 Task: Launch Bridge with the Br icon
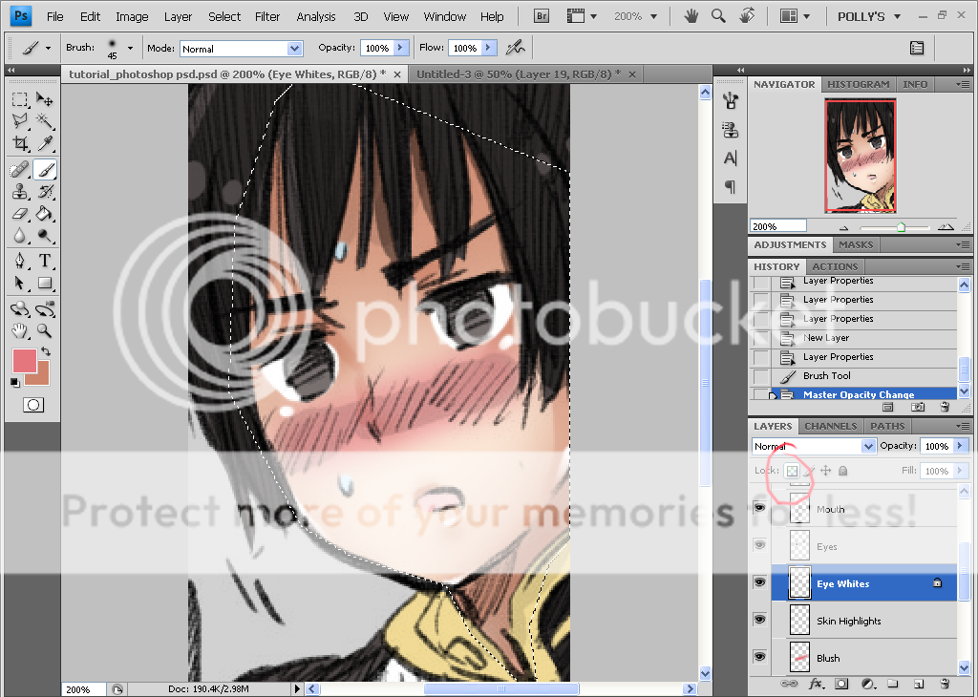(x=542, y=16)
